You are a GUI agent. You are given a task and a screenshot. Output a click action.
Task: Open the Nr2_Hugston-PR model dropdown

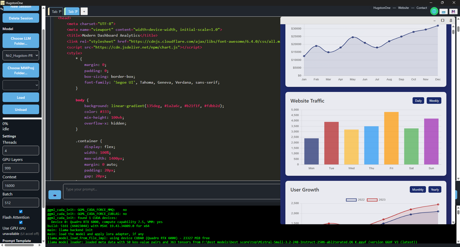21,55
